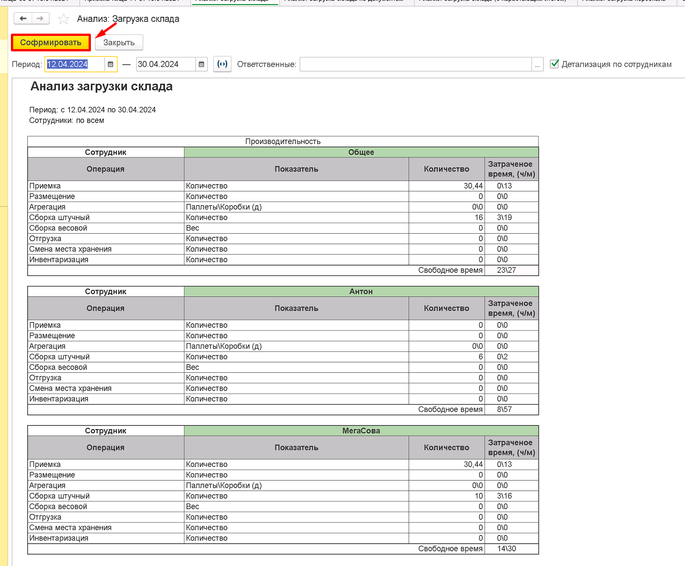
Task: Focus the Ответственные input field
Action: 415,65
